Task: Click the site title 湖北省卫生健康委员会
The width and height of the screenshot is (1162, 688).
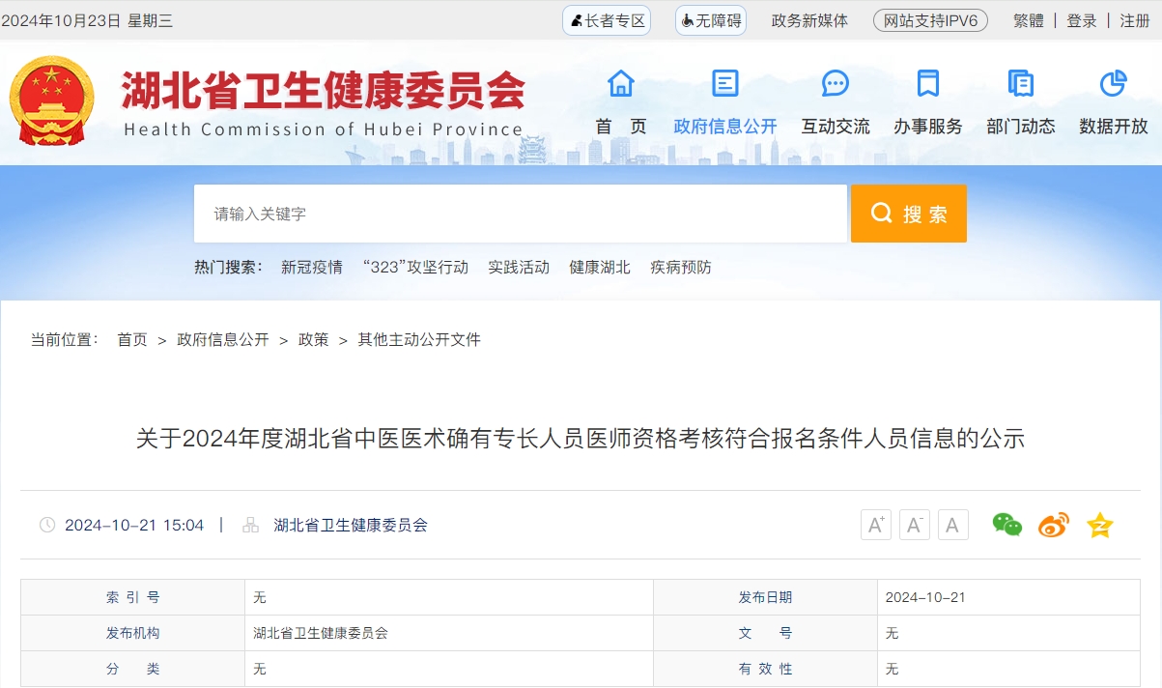Action: (324, 91)
